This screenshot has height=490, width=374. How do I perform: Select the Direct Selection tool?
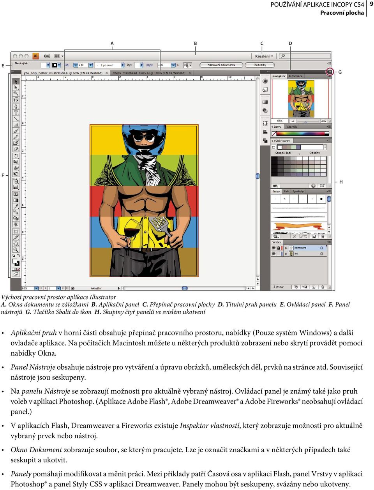pos(16,88)
